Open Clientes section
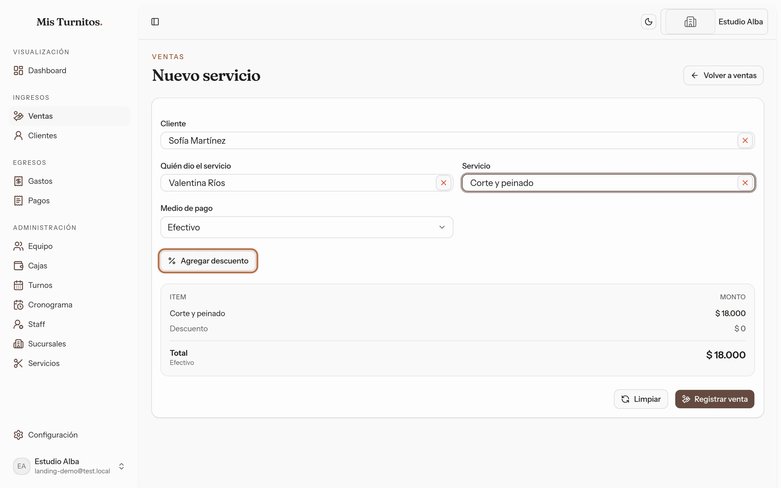 [x=69, y=136]
